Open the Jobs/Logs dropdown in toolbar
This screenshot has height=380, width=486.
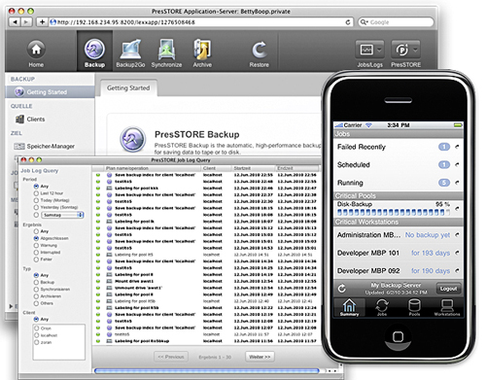(x=370, y=53)
